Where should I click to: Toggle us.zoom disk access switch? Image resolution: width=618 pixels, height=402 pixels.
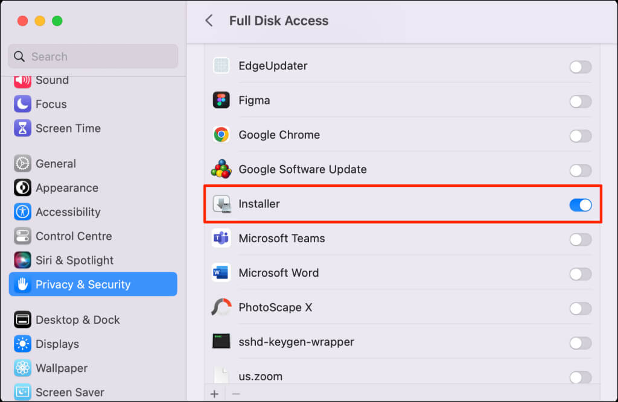click(x=580, y=377)
